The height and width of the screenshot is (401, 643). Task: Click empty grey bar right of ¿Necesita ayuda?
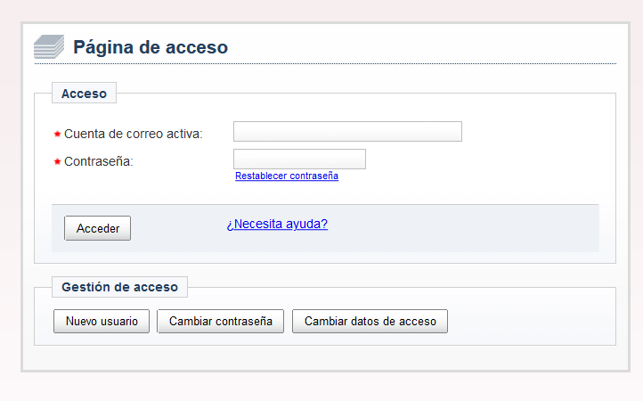[x=463, y=228]
